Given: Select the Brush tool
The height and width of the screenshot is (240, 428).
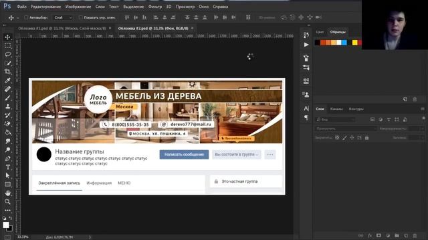Looking at the screenshot, I should click(x=7, y=98).
